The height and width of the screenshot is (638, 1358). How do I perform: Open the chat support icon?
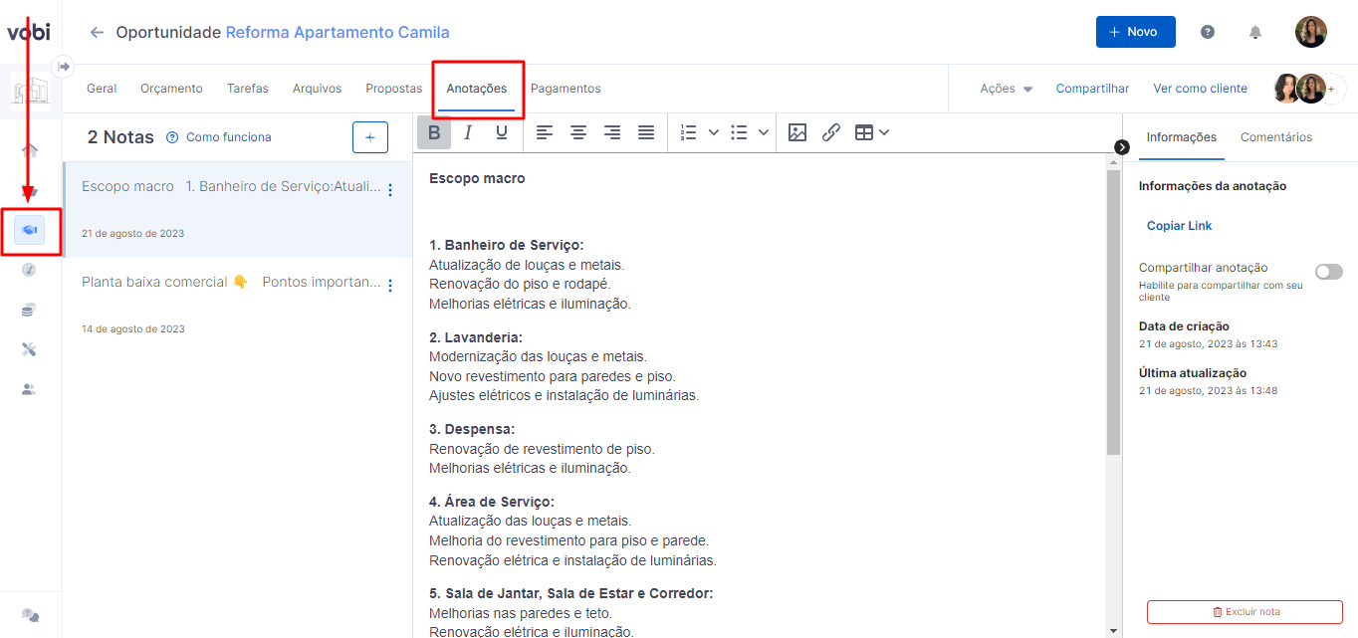30,615
